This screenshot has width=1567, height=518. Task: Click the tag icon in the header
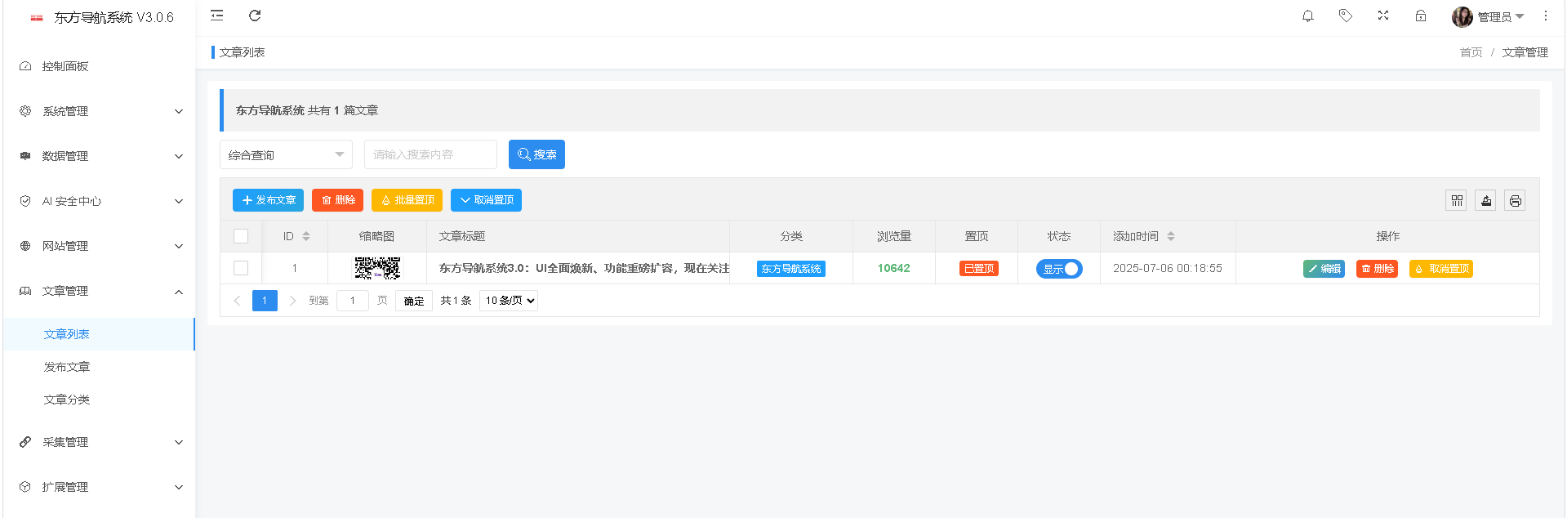pyautogui.click(x=1345, y=16)
